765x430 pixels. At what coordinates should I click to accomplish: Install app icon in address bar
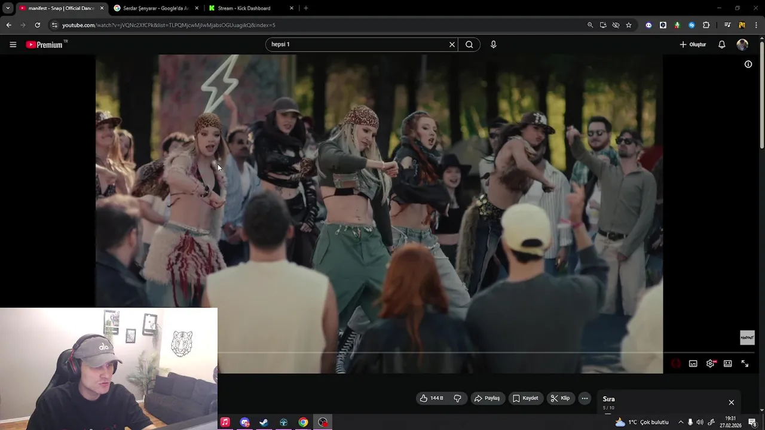coord(603,25)
